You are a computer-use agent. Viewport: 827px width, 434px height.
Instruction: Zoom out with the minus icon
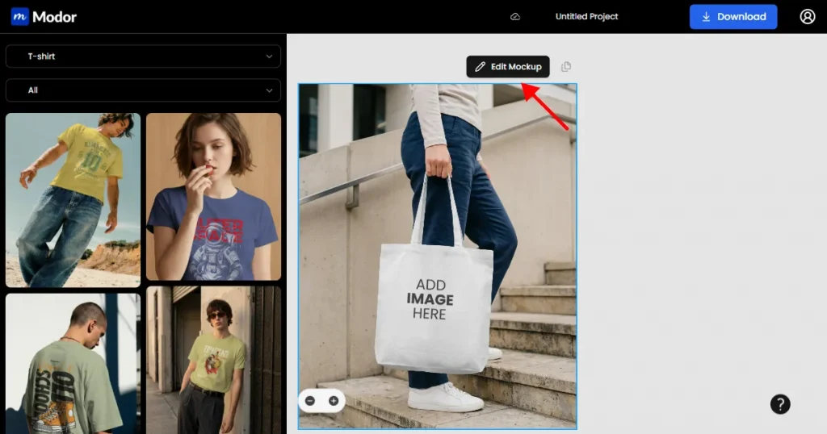[310, 401]
